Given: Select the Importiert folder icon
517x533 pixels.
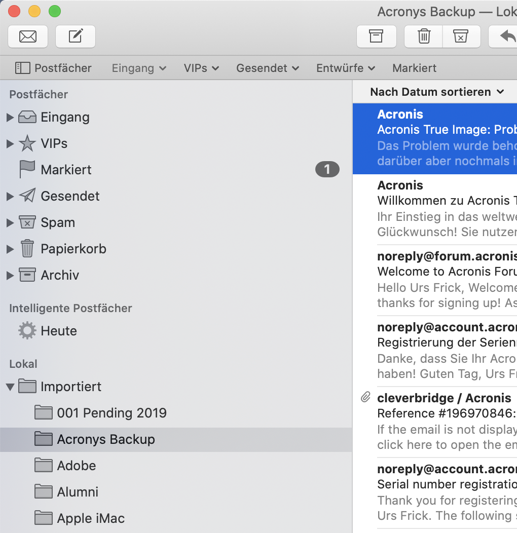Looking at the screenshot, I should (27, 386).
